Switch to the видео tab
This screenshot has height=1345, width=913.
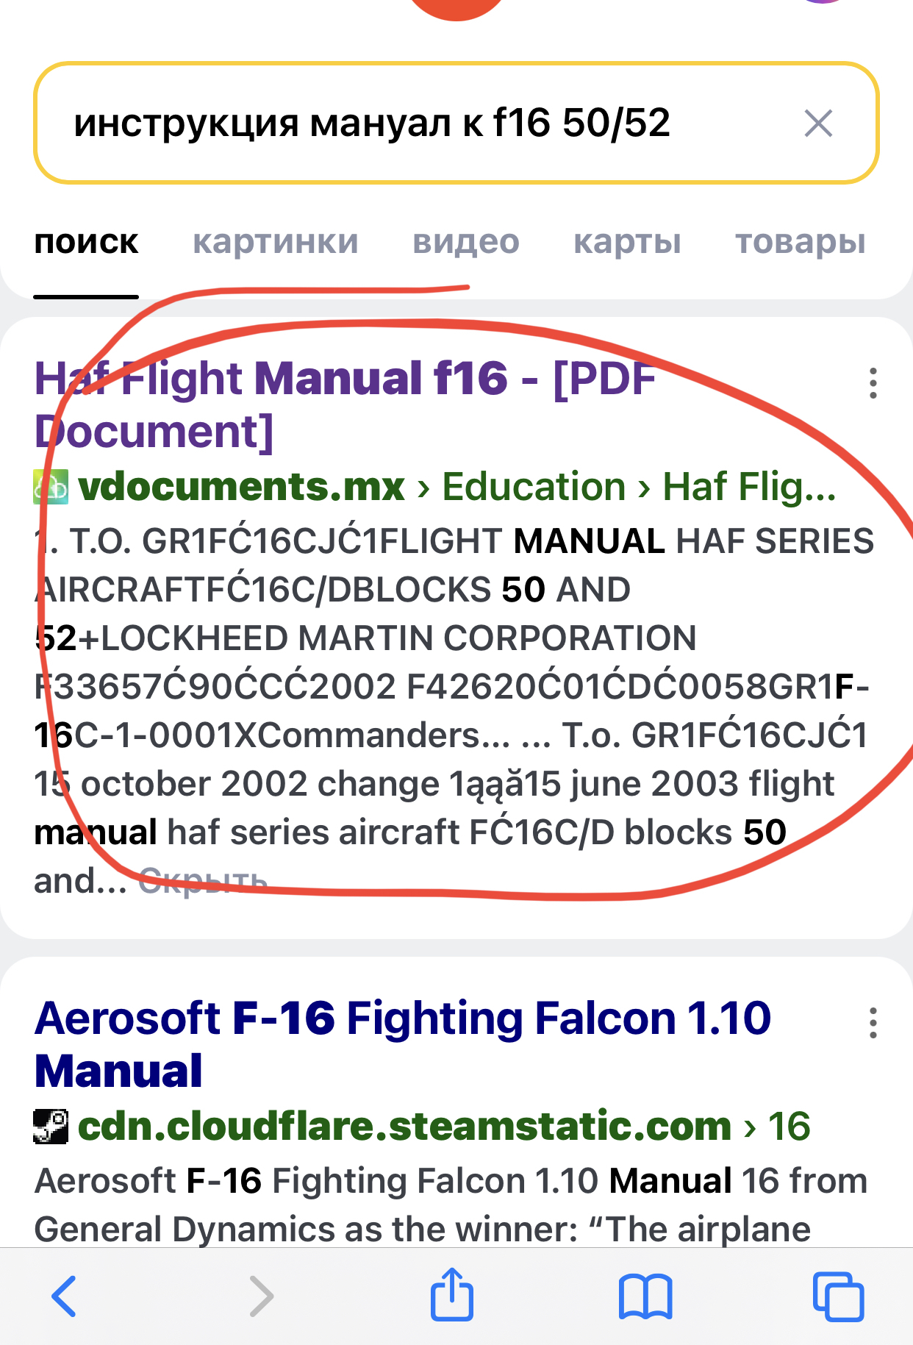(466, 243)
